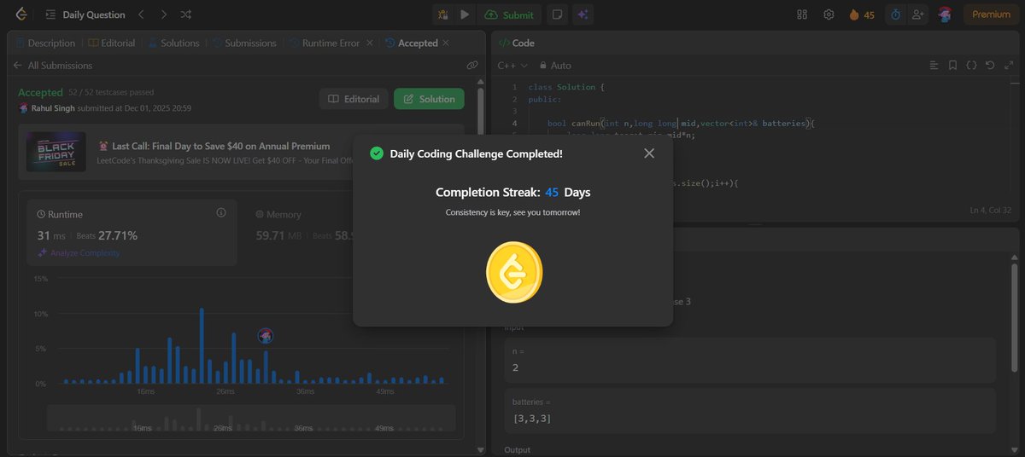The image size is (1025, 457).
Task: Click the n input field with value 2
Action: 750,358
